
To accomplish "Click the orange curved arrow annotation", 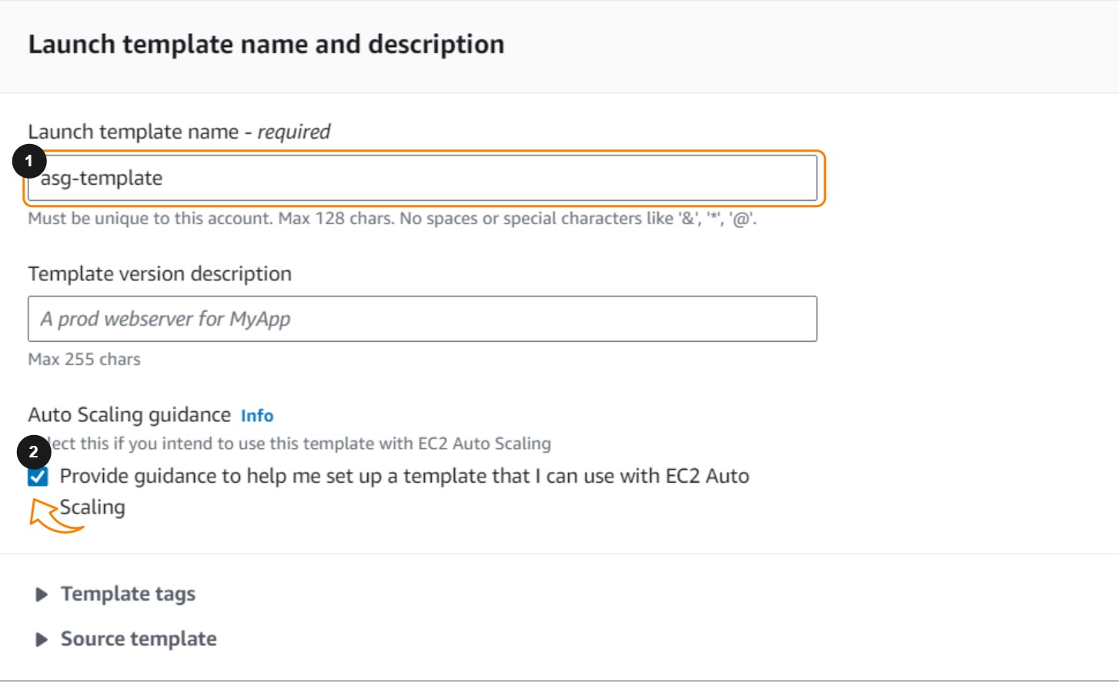I will tap(54, 517).
